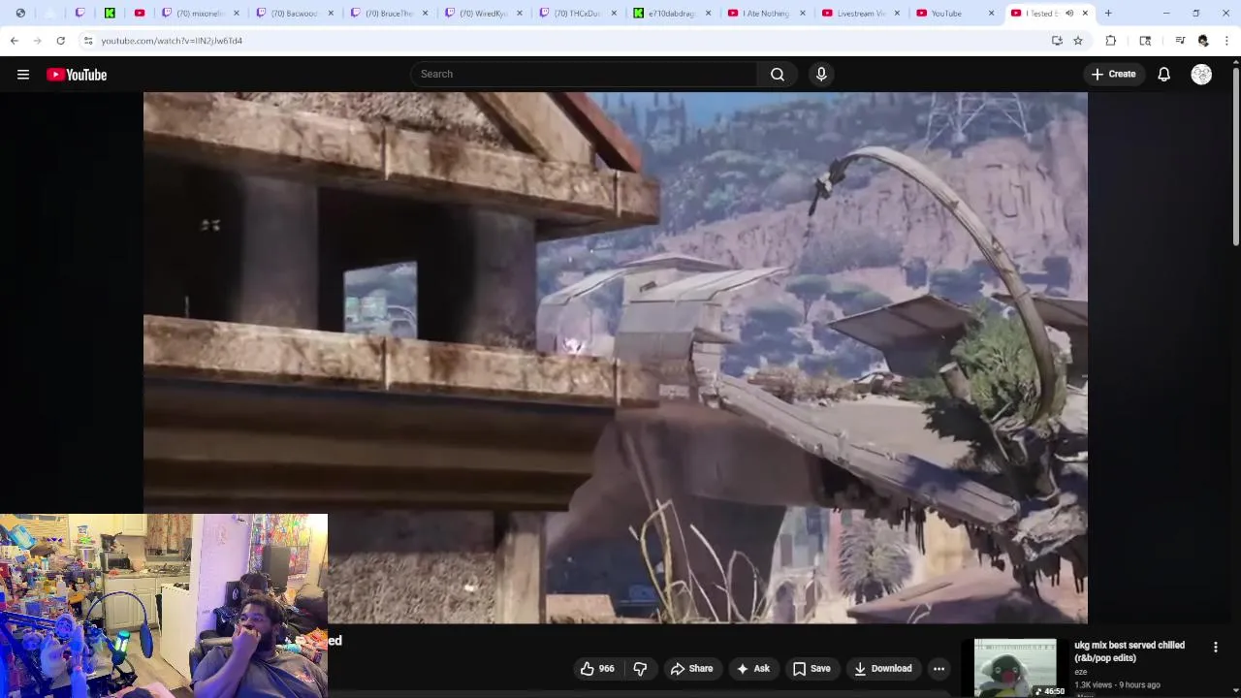Image resolution: width=1241 pixels, height=698 pixels.
Task: Open the Create button menu
Action: (x=1113, y=74)
